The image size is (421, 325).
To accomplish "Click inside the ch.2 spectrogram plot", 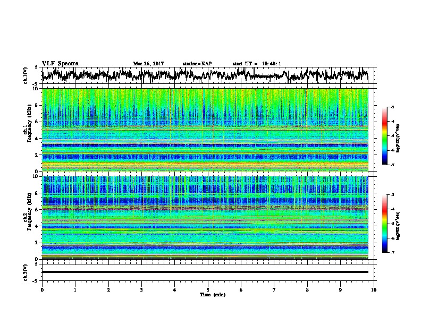I will pyautogui.click(x=205, y=218).
